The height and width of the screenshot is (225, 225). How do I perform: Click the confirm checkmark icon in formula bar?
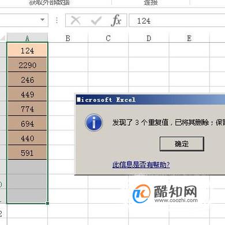click(x=96, y=21)
